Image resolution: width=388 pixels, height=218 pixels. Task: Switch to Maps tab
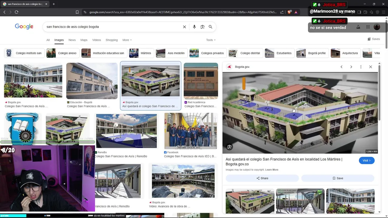[84, 40]
